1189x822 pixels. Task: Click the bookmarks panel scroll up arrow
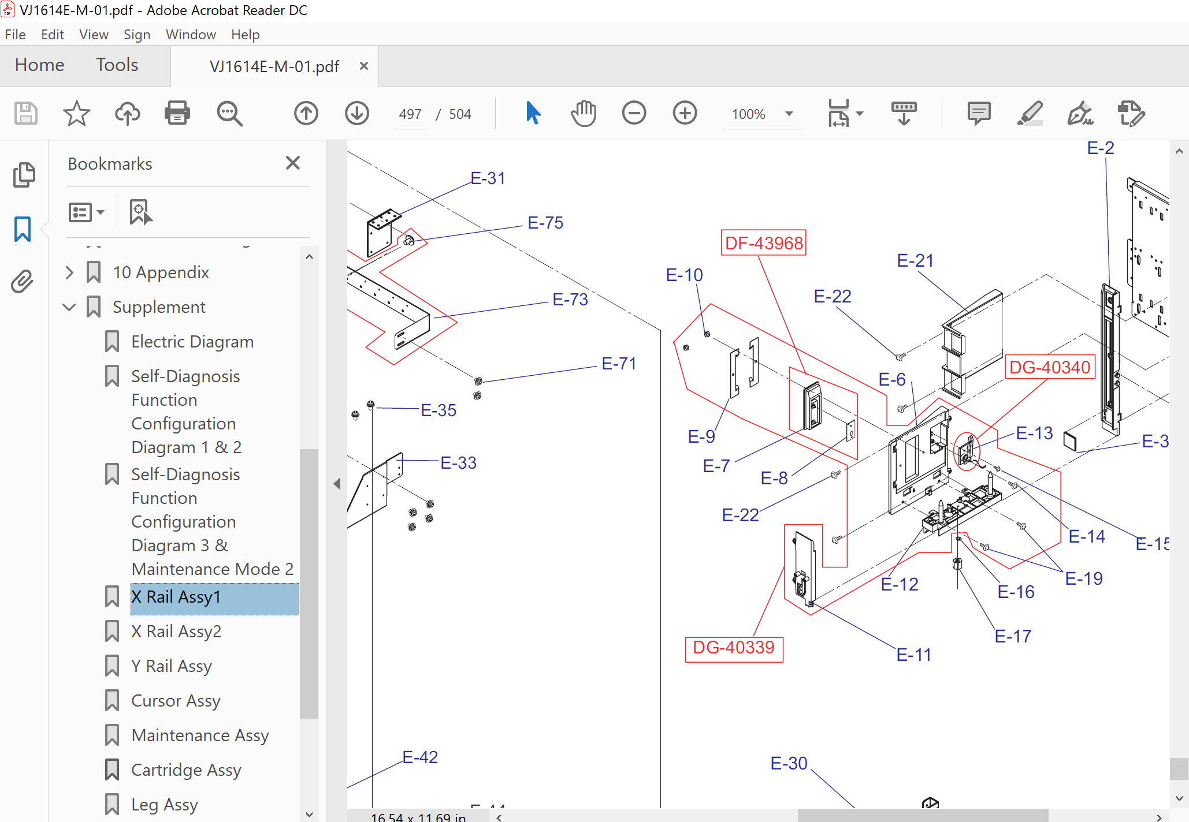tap(309, 257)
